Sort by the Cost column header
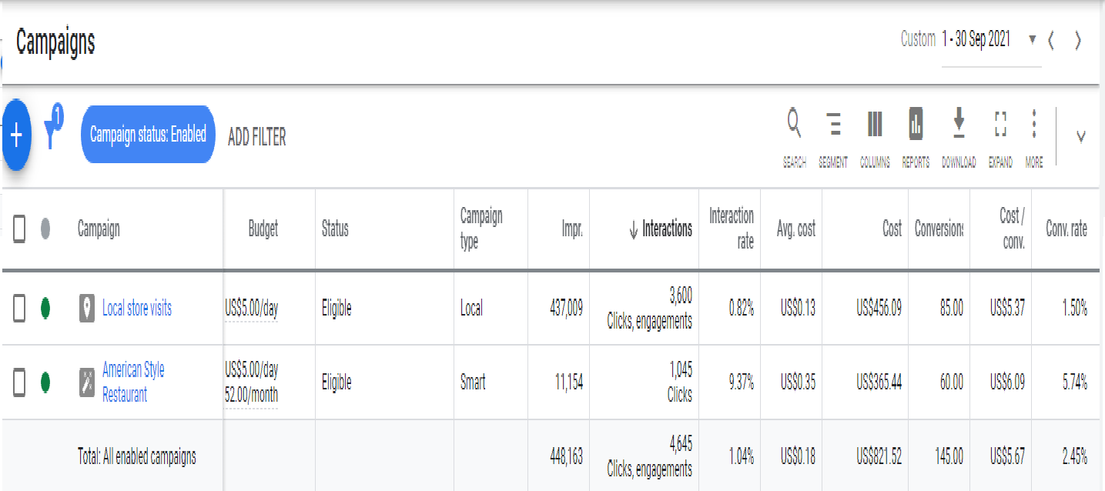Screen dimensions: 1105x491 [892, 229]
